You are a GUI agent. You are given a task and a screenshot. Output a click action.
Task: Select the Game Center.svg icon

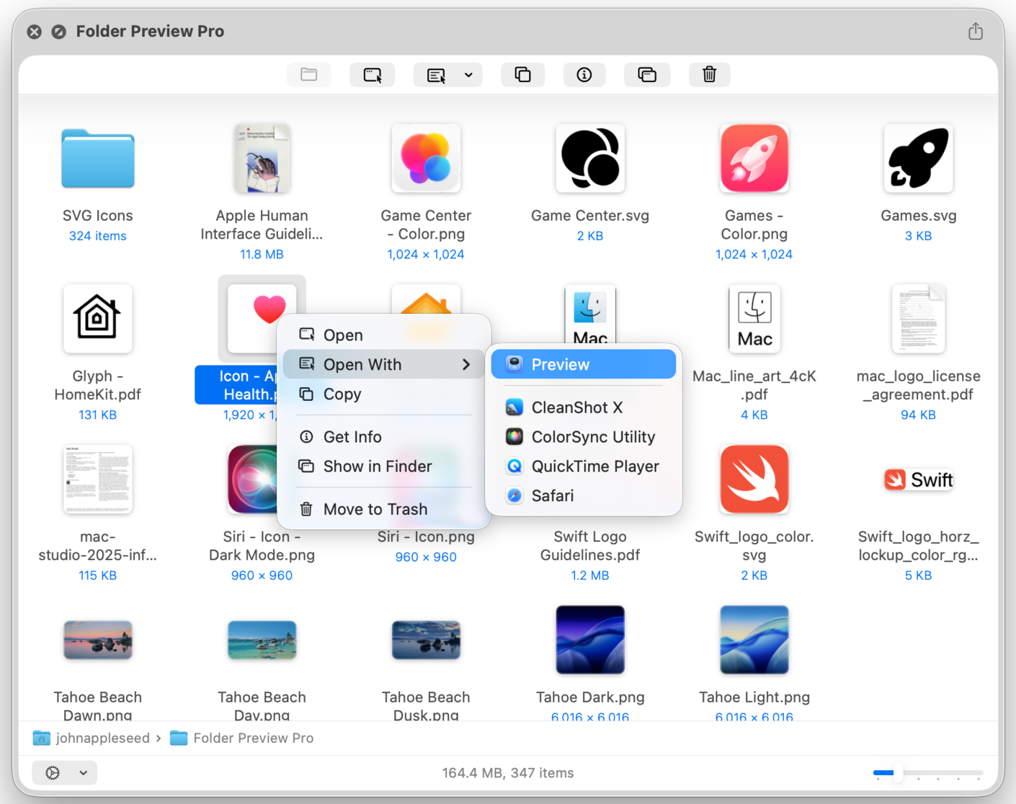590,159
